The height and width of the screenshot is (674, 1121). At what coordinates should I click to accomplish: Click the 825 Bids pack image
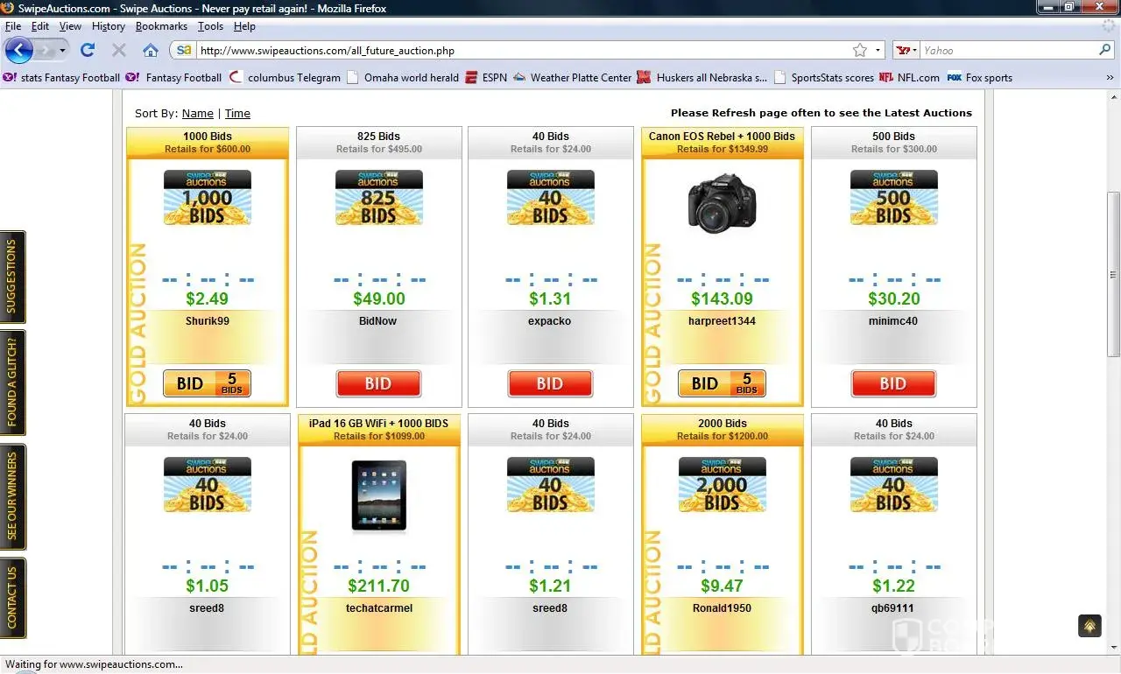[379, 198]
